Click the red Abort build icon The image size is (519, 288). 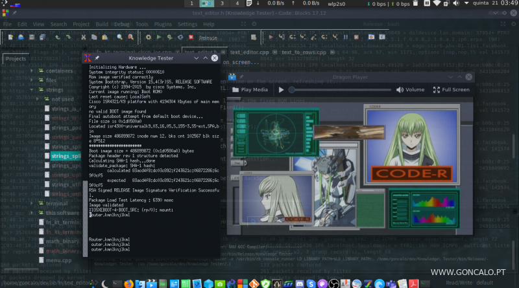click(x=191, y=38)
